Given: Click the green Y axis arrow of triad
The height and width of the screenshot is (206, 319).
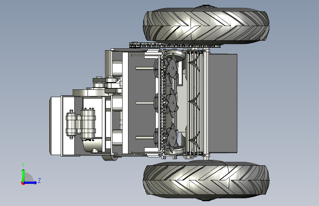Looking at the screenshot, I should tap(24, 175).
